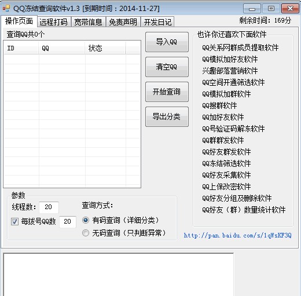Toggle the 每拨号QQ数 checkbox
Viewport: 301px width, 296px height.
point(14,221)
